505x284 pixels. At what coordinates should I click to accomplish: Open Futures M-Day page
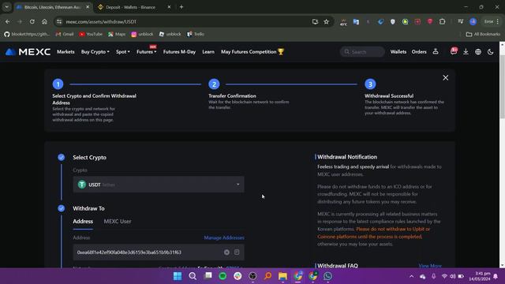pos(179,51)
